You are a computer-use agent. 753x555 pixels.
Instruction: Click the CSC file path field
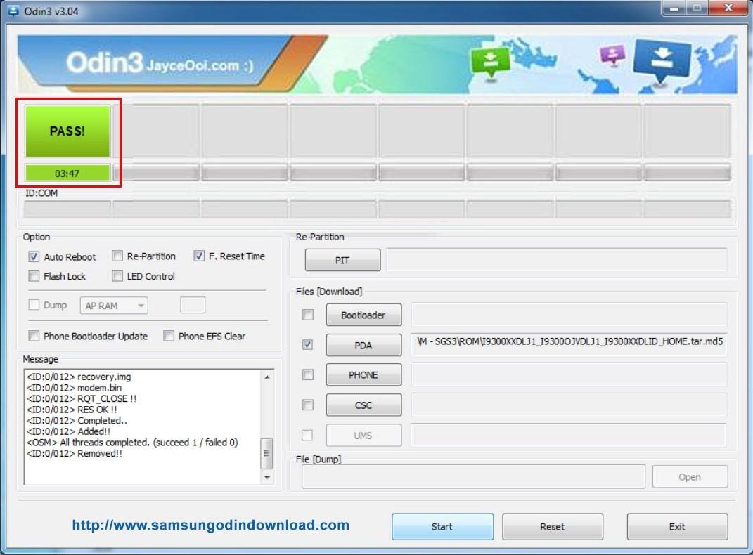point(569,405)
